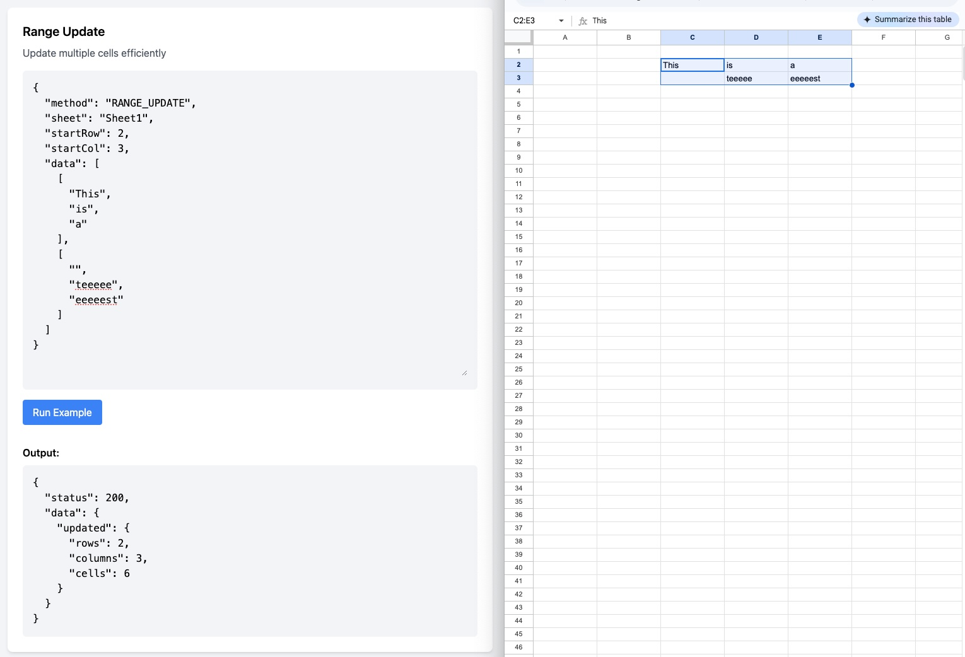Click the "status": 200 line in the Output
The width and height of the screenshot is (965, 657).
(x=87, y=497)
